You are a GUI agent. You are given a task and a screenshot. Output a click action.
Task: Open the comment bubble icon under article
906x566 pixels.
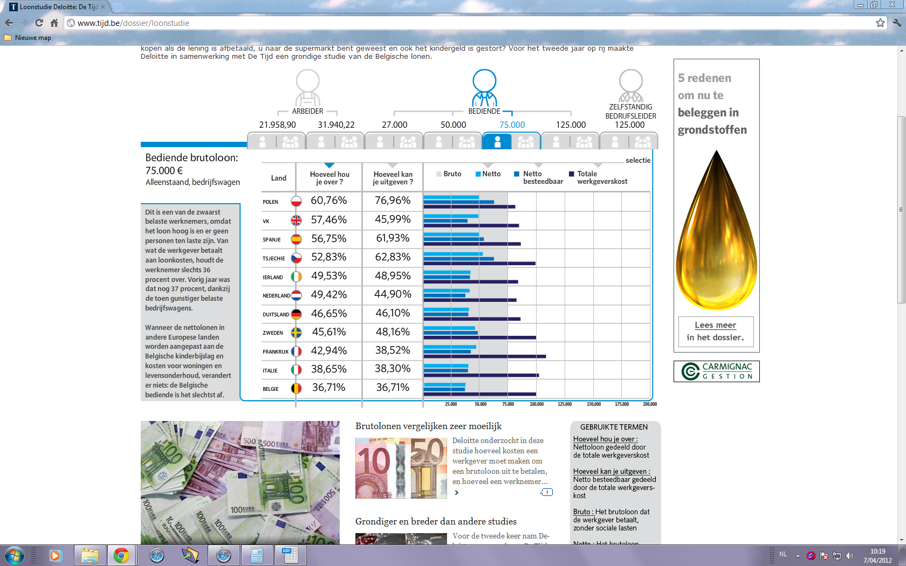tap(546, 492)
